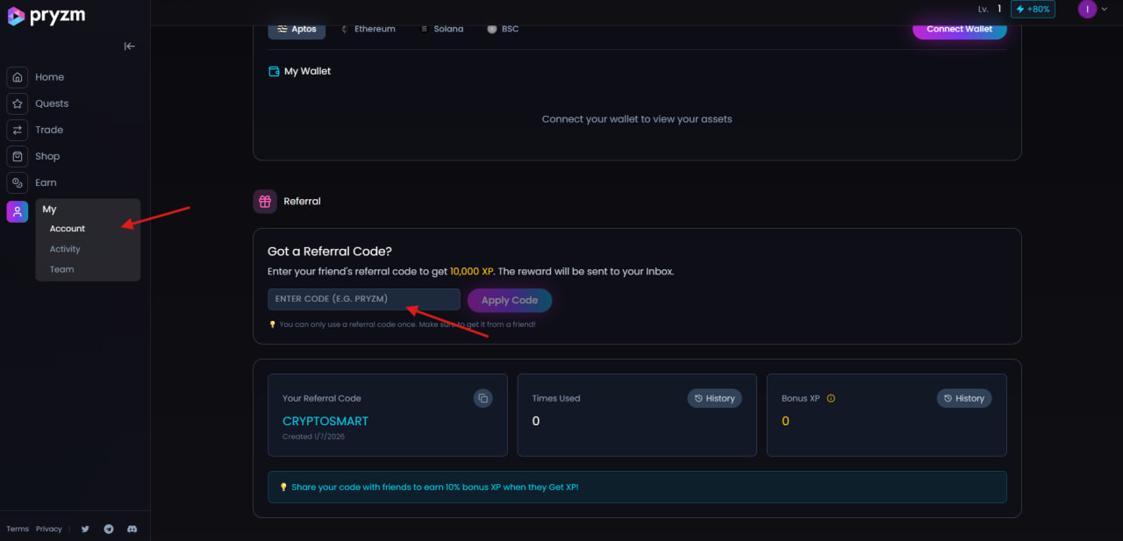The width and height of the screenshot is (1123, 541).
Task: Open the Telegram icon in footer
Action: point(109,529)
